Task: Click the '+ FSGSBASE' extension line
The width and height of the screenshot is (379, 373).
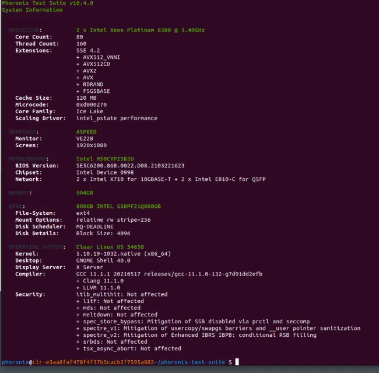Action: (93, 91)
